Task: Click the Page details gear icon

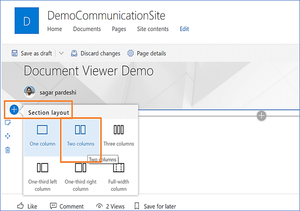Action: [130, 53]
